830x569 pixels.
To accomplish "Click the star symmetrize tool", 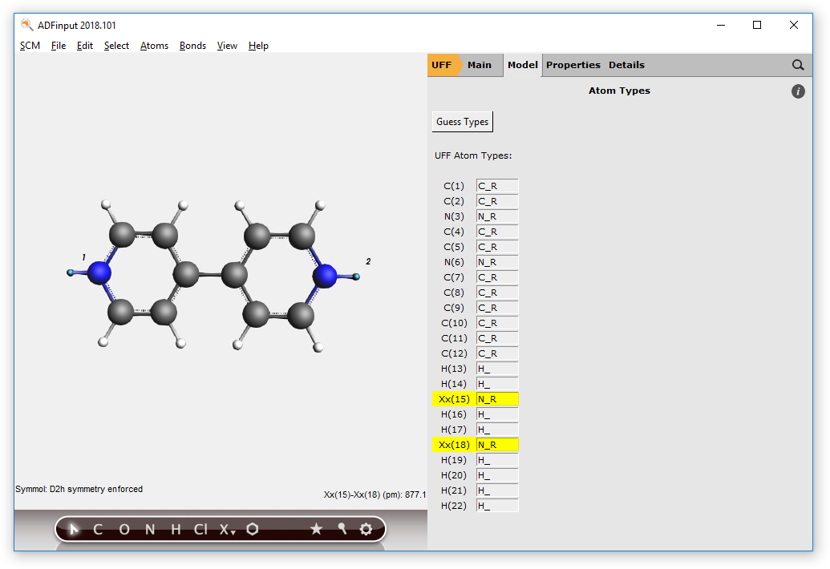I will coord(316,529).
